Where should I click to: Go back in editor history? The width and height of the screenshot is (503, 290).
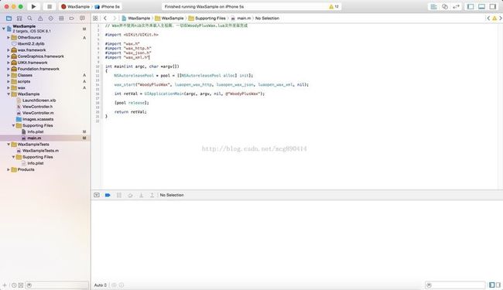(x=105, y=19)
